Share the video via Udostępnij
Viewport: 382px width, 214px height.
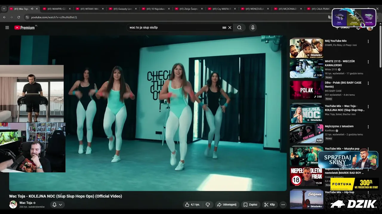tap(227, 204)
